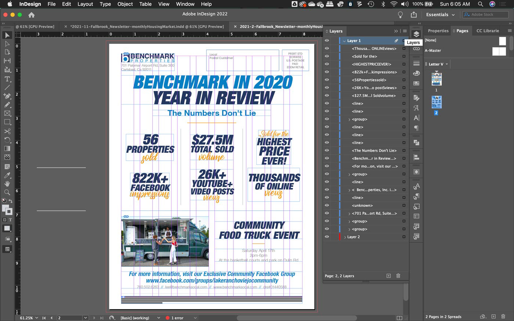Open the Layers panel options menu
This screenshot has height=321, width=514.
[405, 31]
